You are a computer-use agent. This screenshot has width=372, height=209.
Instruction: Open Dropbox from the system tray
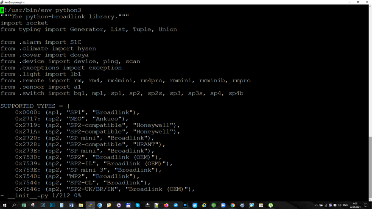point(335,206)
